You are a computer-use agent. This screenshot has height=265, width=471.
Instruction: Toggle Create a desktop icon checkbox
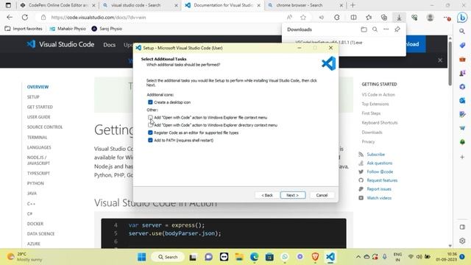point(150,102)
